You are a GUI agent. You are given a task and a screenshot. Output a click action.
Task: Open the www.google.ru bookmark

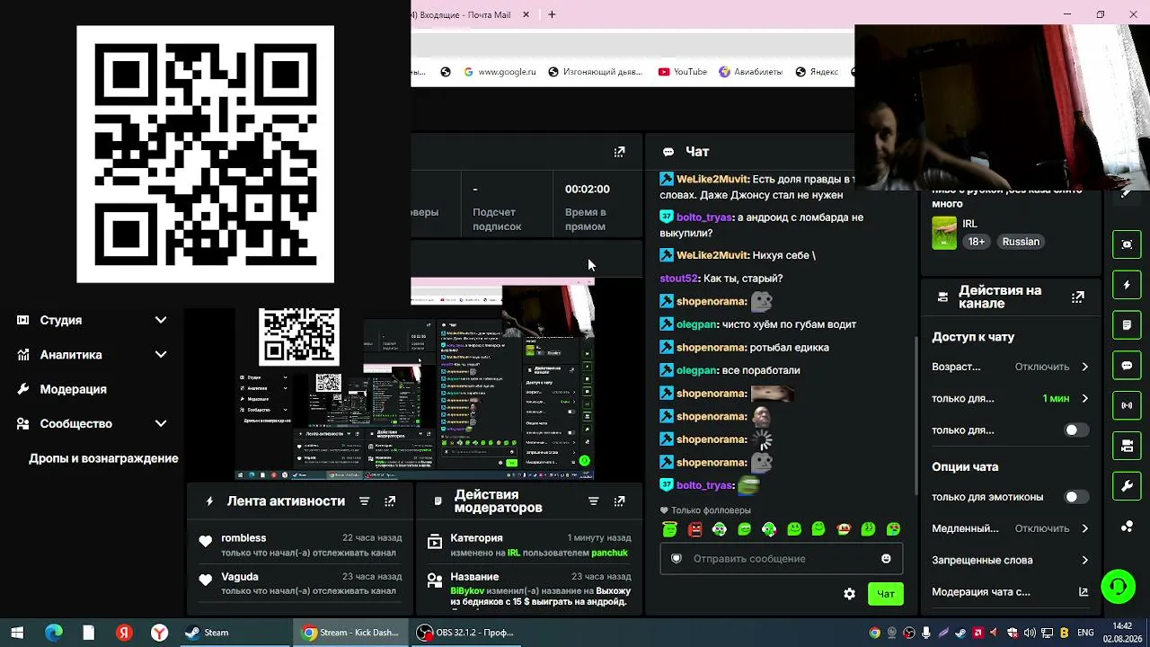tap(500, 72)
